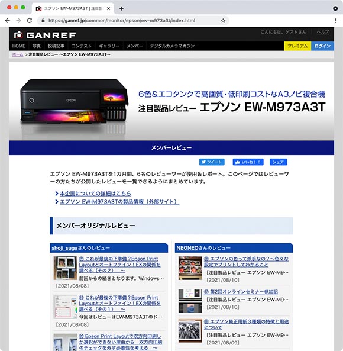Click thumbnail beside review ⑱ by NEONEO

190,268
